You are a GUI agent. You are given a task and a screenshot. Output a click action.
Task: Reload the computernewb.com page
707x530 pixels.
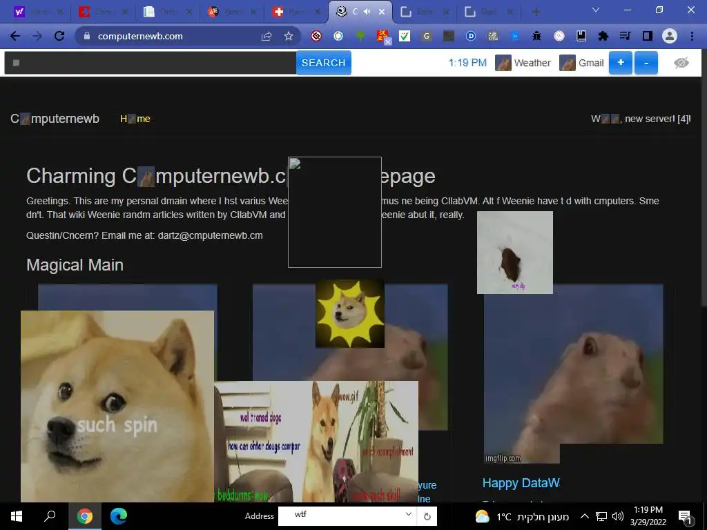59,36
